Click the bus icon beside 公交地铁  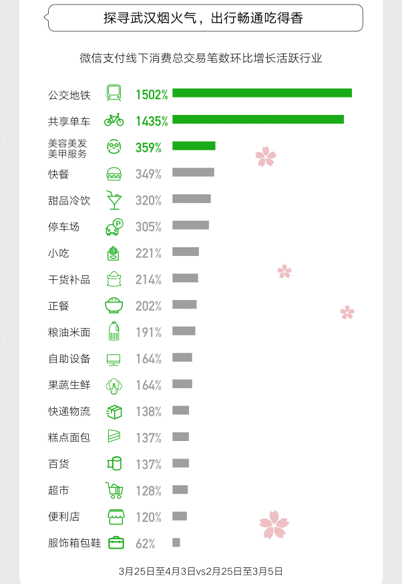[x=114, y=94]
